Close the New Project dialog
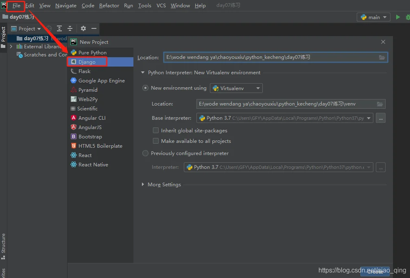The width and height of the screenshot is (410, 278). pyautogui.click(x=383, y=42)
